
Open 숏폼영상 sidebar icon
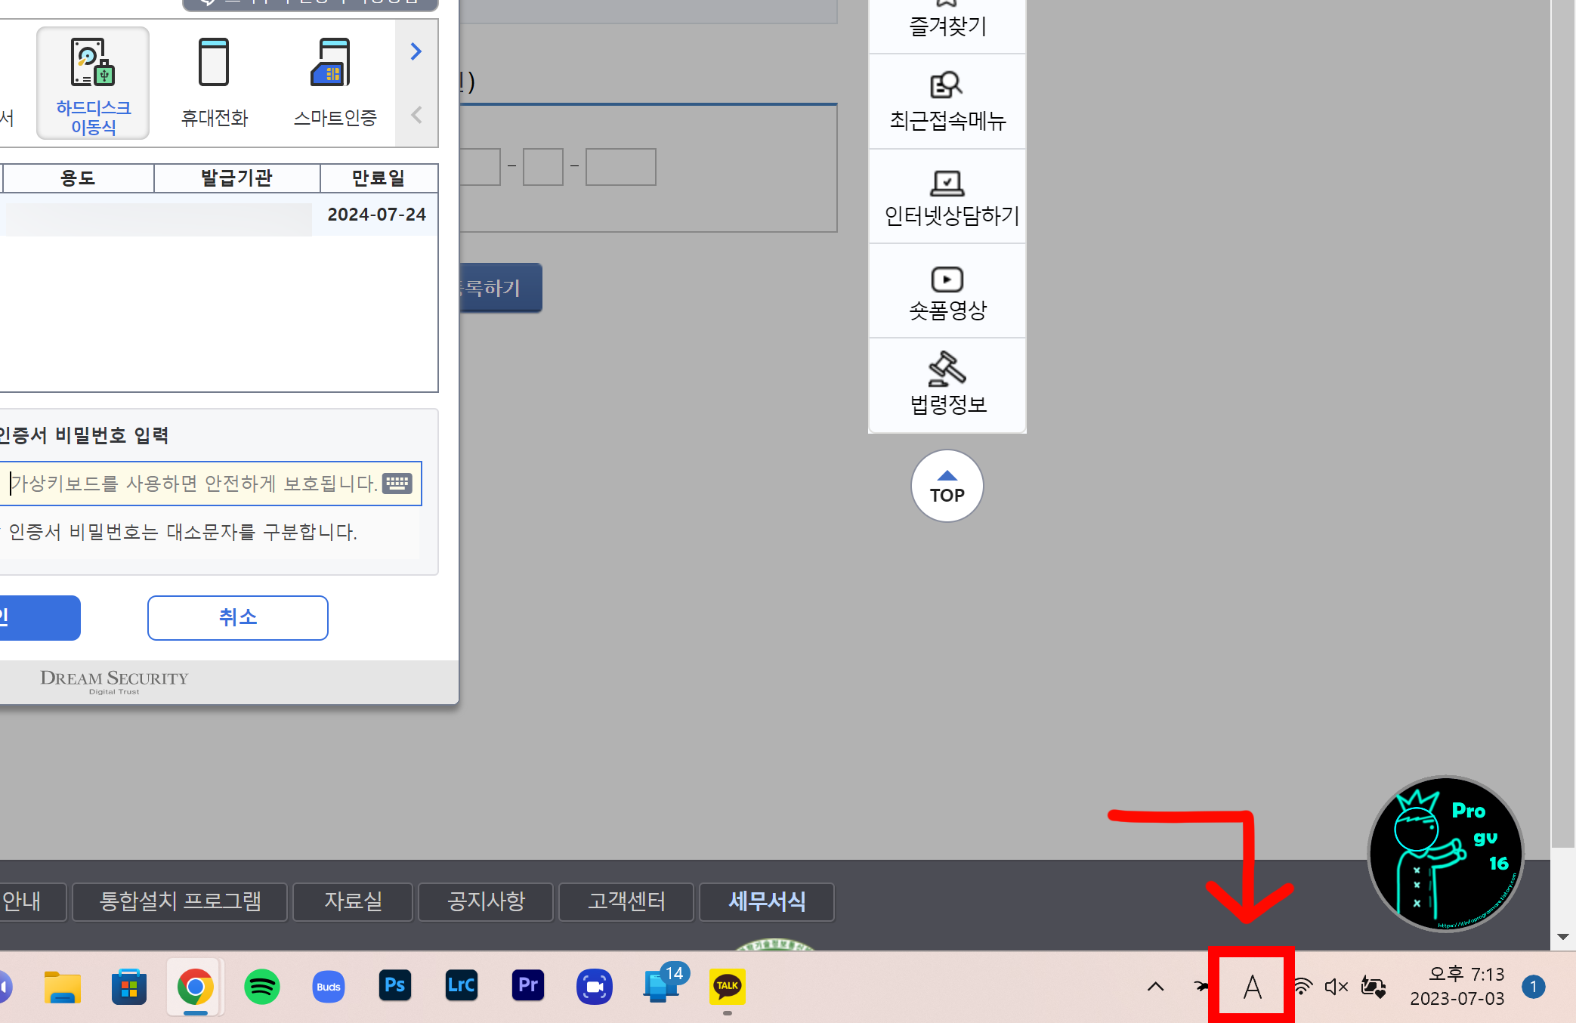click(947, 290)
